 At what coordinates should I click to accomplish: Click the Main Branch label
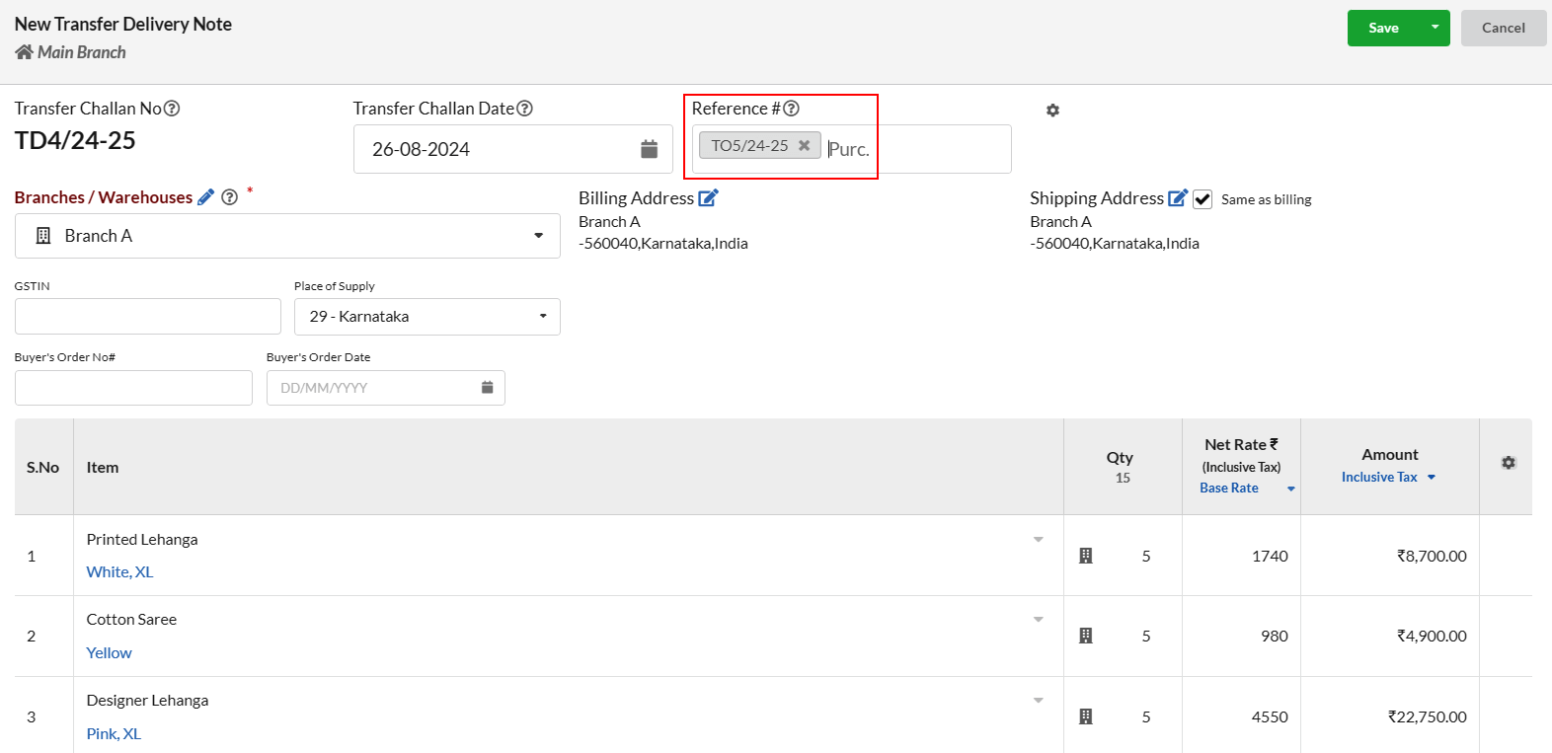click(x=82, y=52)
